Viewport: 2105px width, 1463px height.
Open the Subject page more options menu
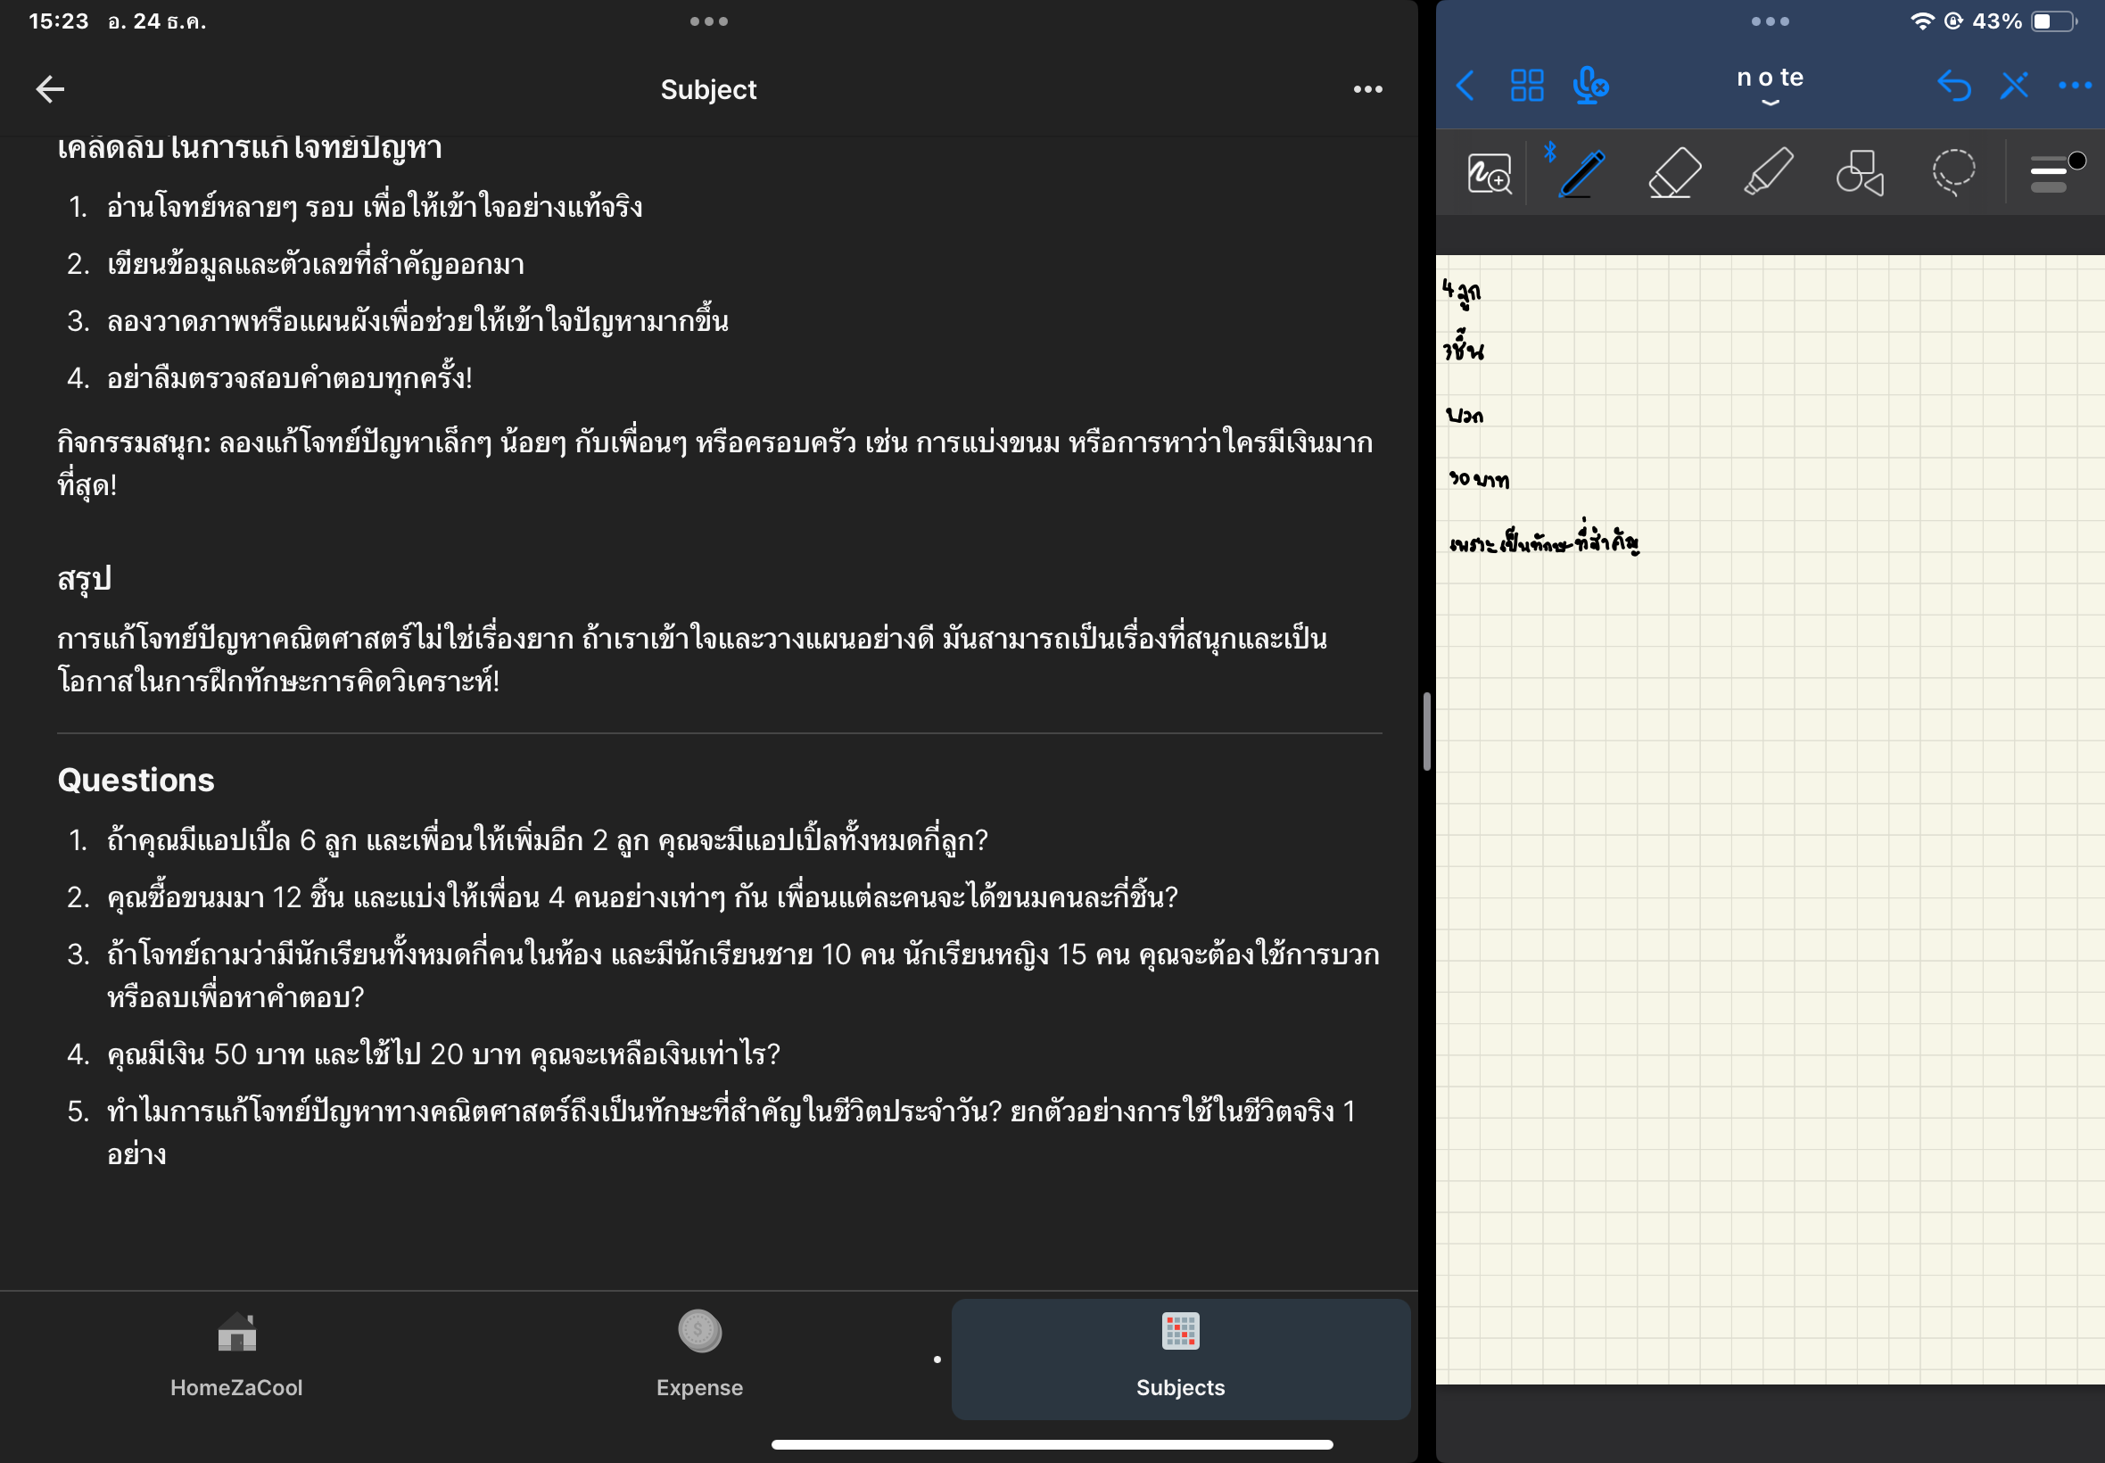[1367, 89]
